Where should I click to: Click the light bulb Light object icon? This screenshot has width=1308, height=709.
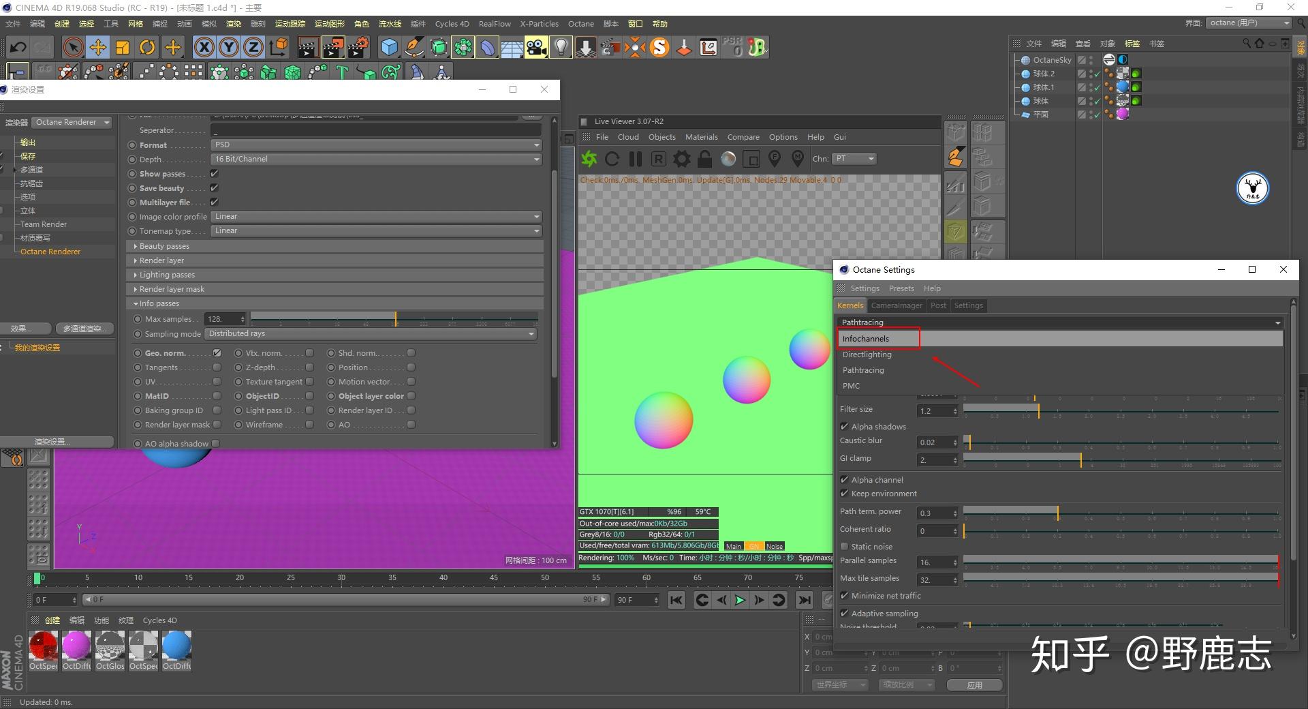point(561,47)
